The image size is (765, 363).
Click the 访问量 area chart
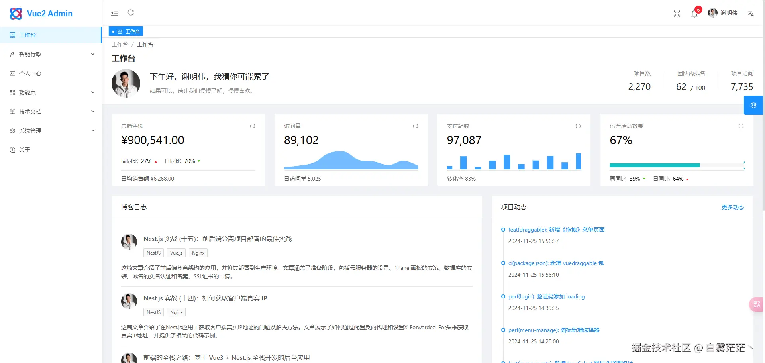(351, 160)
